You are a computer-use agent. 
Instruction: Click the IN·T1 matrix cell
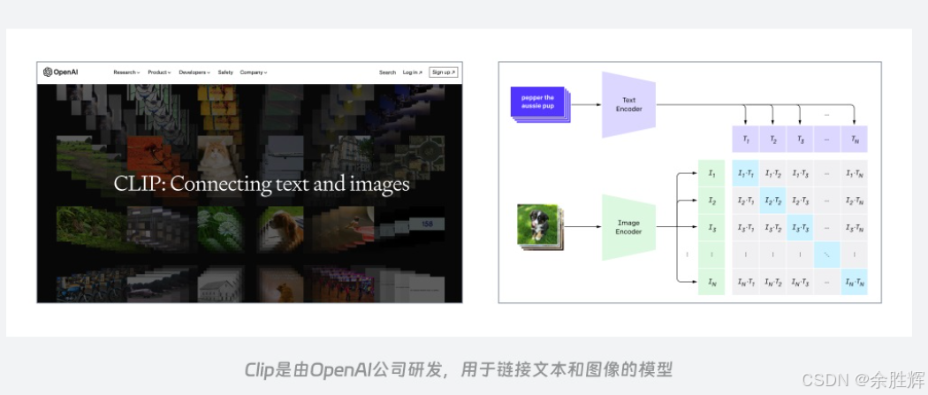pyautogui.click(x=746, y=282)
